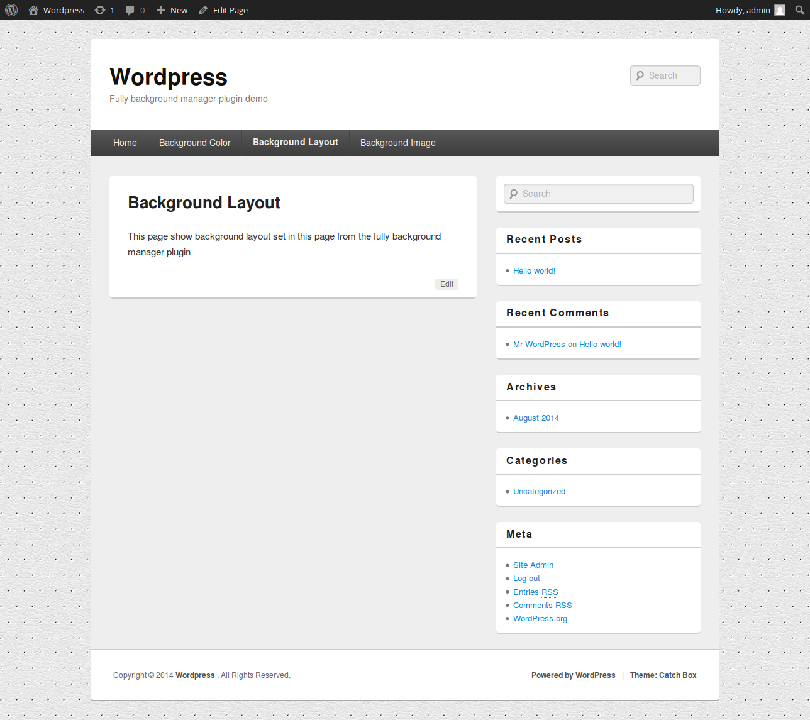Click the Theme: Catch Box footer link
The width and height of the screenshot is (810, 720).
(663, 675)
